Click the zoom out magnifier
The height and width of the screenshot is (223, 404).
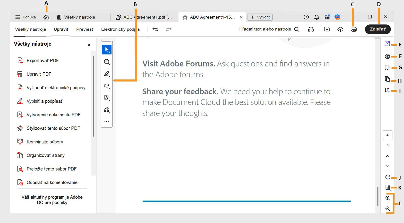click(x=388, y=209)
